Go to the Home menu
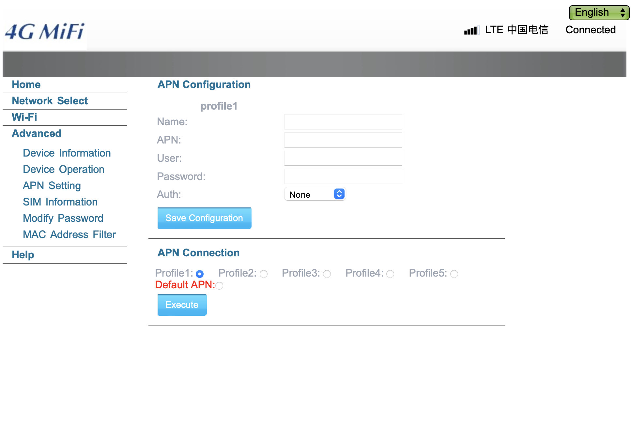Viewport: 631px width, 424px height. [26, 84]
